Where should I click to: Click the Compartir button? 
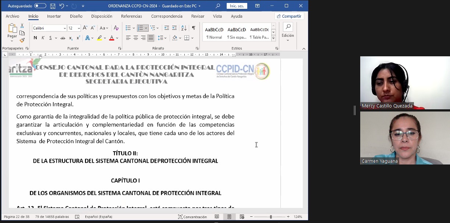pyautogui.click(x=289, y=16)
